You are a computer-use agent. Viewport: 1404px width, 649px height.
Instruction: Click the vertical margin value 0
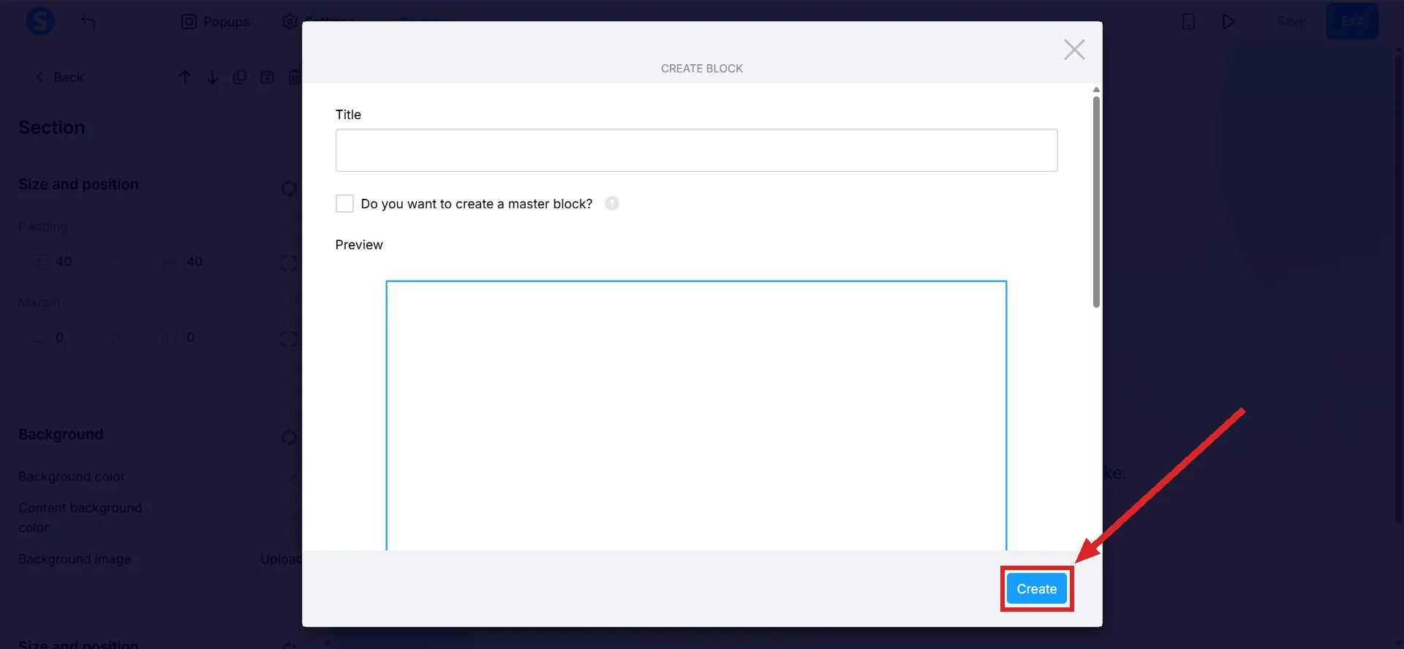(60, 338)
